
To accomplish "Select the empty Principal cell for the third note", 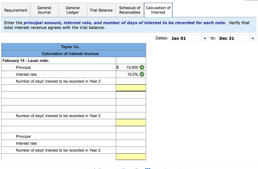I will click(131, 136).
